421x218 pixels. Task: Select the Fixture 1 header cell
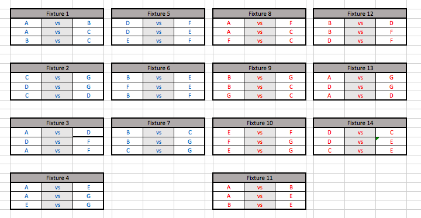pos(57,13)
